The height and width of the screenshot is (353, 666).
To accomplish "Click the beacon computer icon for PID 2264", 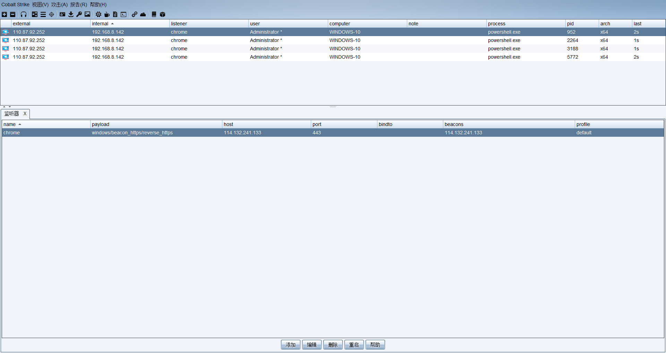I will pos(6,40).
